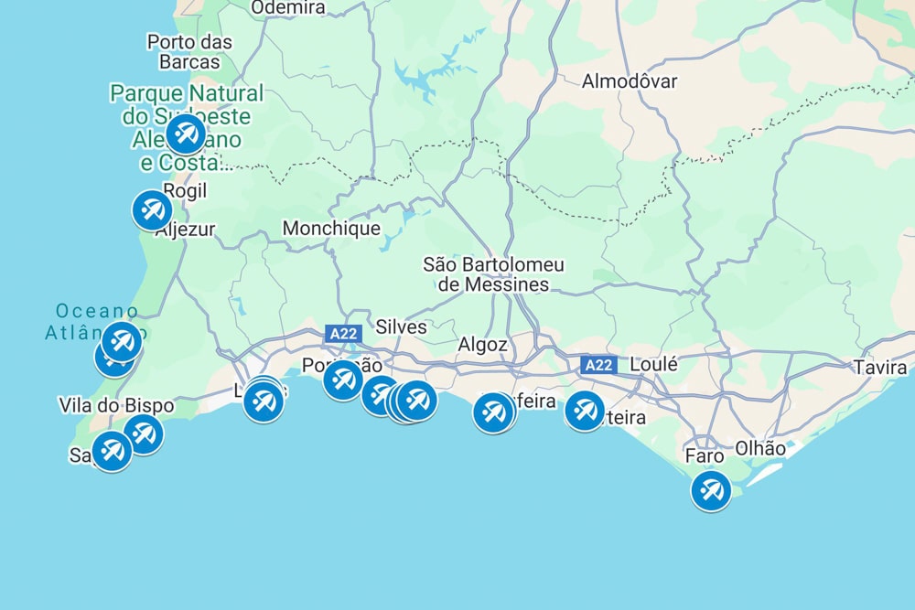Select beach marker over Oceano Atlântico label
915x610 pixels.
[122, 341]
